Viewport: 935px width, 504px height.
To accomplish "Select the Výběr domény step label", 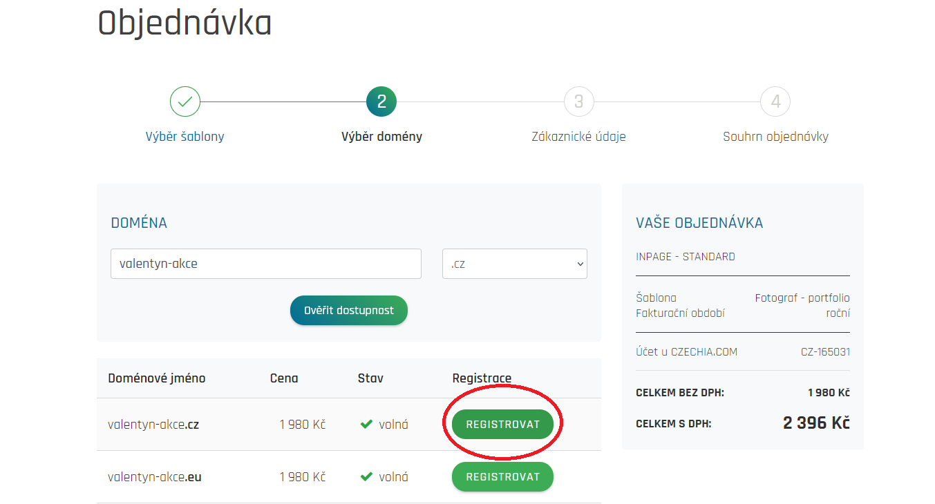I will pos(381,137).
